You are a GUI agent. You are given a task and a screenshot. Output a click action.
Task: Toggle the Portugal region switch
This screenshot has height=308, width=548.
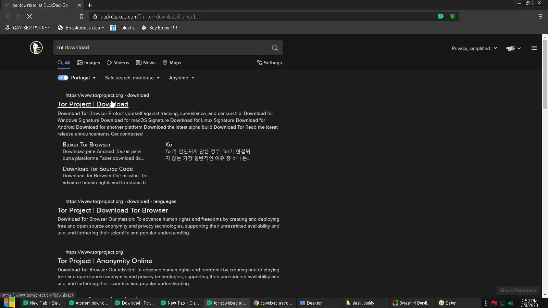(x=63, y=78)
